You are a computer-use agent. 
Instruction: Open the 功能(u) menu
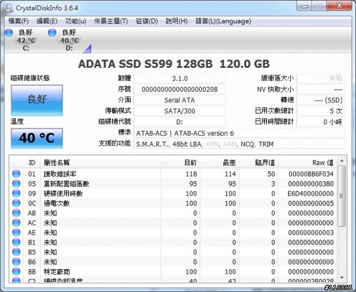(x=76, y=21)
